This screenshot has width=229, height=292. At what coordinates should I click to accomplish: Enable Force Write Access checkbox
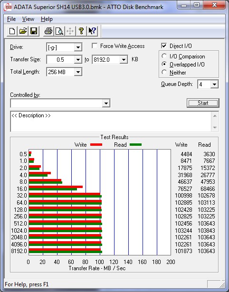point(95,46)
